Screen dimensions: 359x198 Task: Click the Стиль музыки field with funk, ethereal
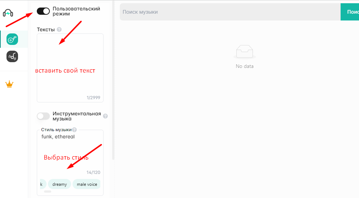pos(70,147)
